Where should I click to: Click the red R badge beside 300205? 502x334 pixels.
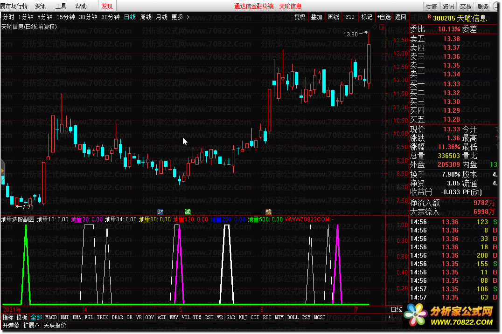click(x=429, y=16)
